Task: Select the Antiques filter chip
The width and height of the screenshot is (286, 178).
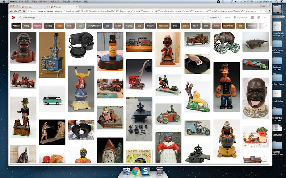Action: [x=16, y=26]
